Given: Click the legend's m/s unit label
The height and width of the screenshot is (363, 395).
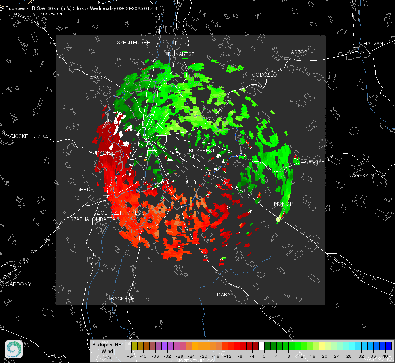Looking at the screenshot, I should tap(107, 357).
